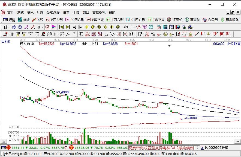Select the crosshair cursor tool
This screenshot has width=241, height=157.
tap(132, 27)
